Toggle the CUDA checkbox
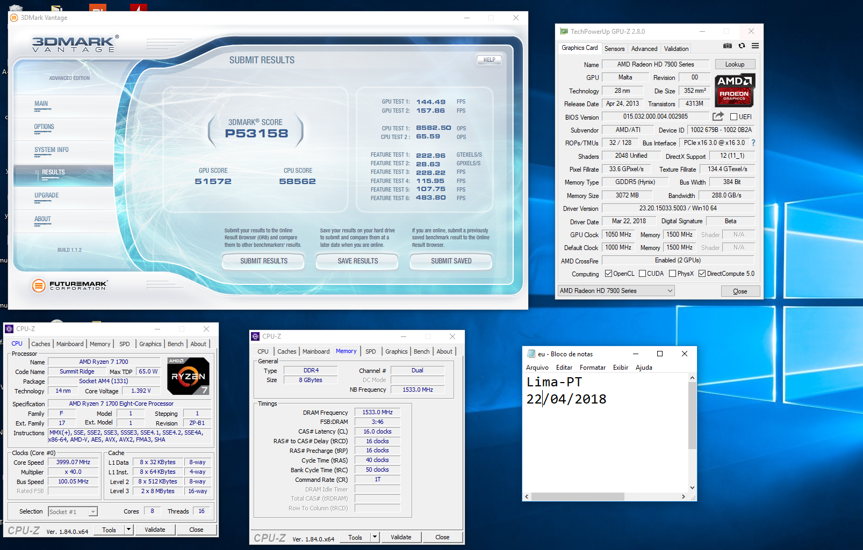The width and height of the screenshot is (863, 550). [x=642, y=274]
